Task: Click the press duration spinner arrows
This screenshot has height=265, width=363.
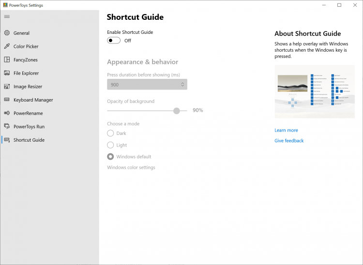Action: click(x=182, y=85)
